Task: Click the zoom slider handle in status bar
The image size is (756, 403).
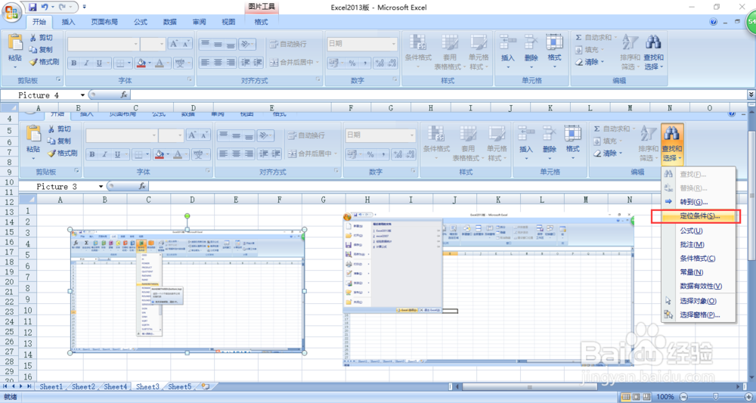Action: (715, 397)
